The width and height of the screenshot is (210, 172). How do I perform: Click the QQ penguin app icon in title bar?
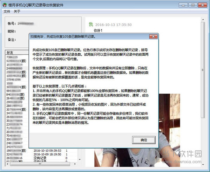(5, 5)
